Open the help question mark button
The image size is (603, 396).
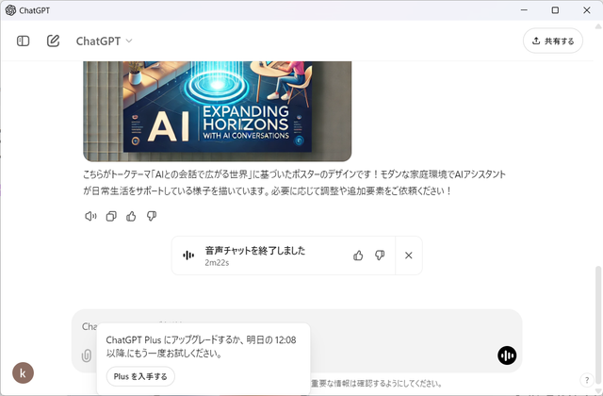[x=586, y=380]
